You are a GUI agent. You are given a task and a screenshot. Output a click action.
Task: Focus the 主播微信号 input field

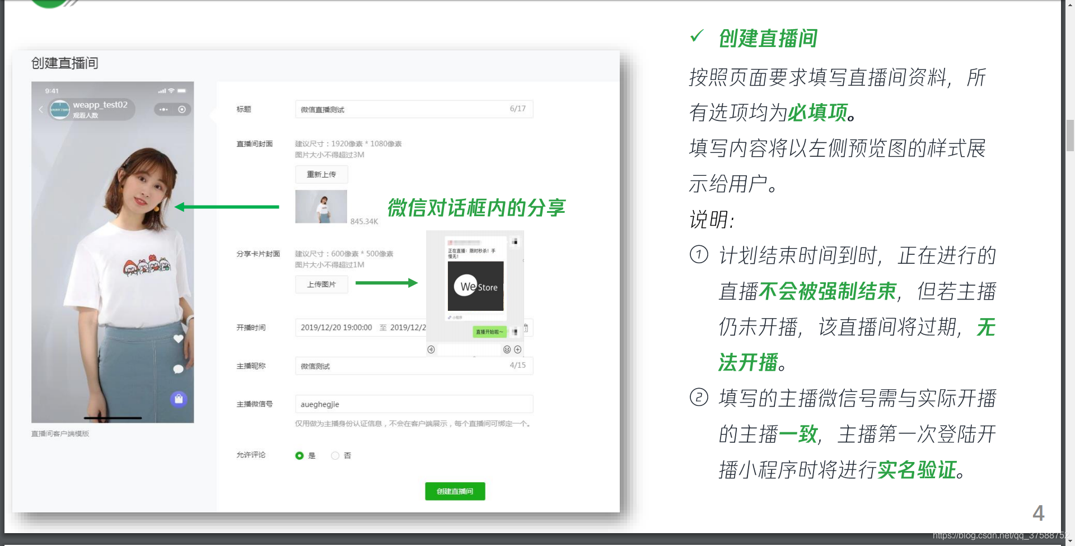[x=414, y=404]
